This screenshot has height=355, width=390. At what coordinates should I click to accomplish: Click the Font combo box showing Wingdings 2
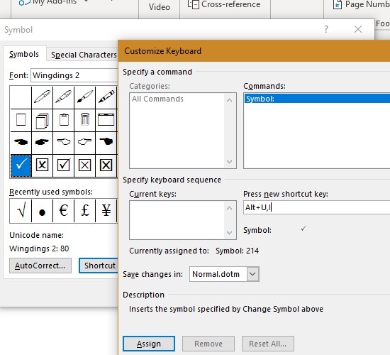(x=74, y=75)
